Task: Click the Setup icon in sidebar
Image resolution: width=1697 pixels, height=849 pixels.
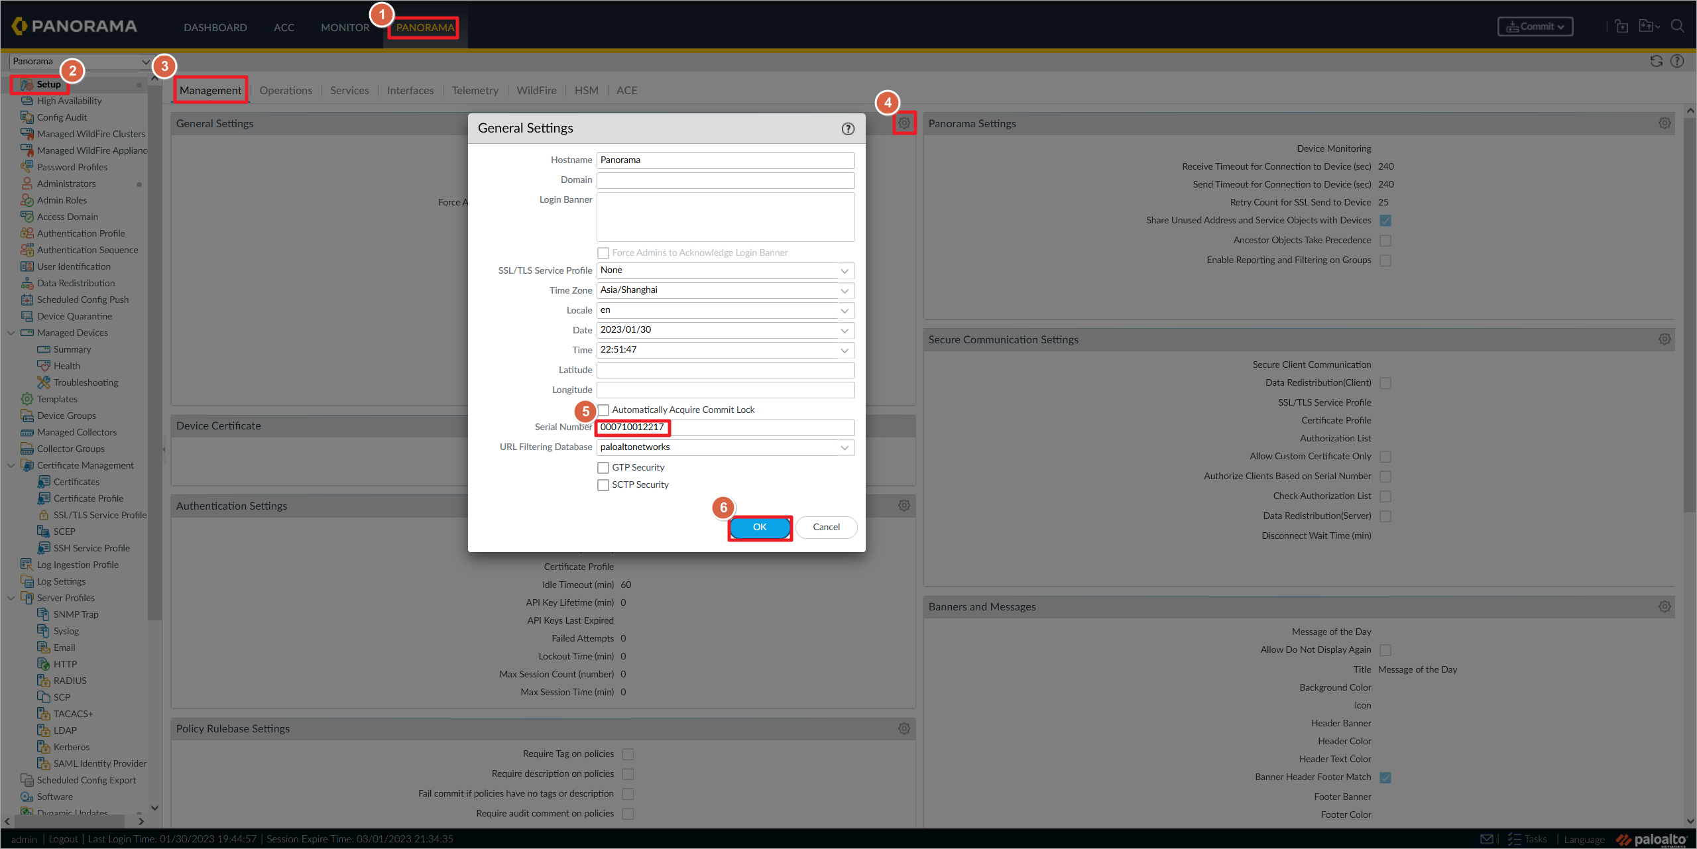Action: (27, 84)
